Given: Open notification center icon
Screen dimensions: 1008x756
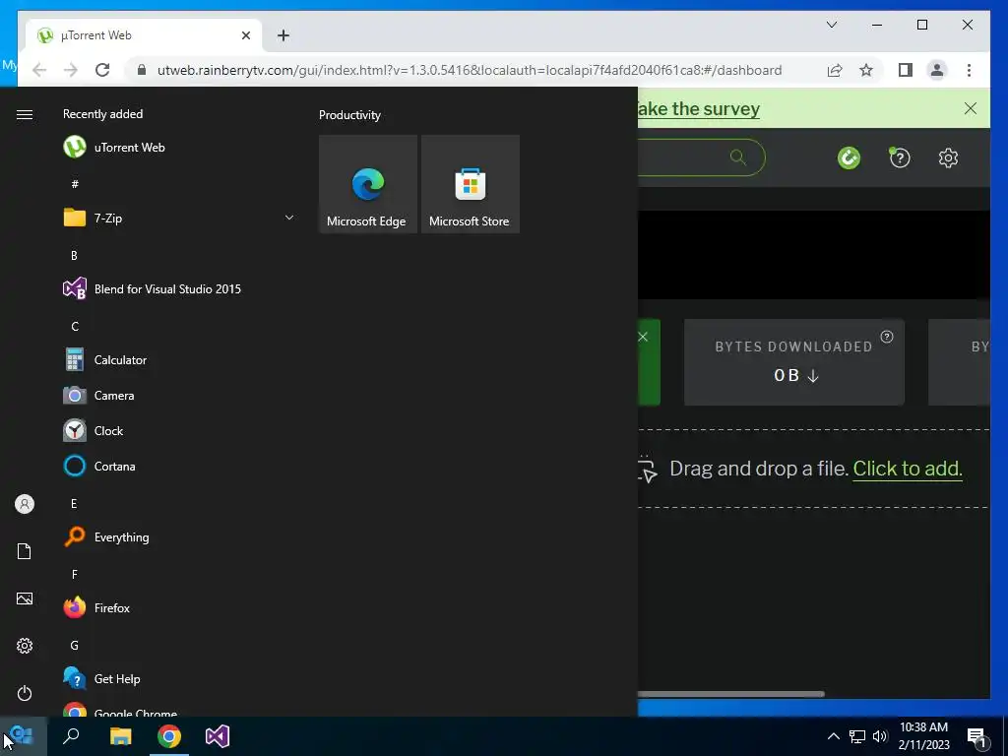Looking at the screenshot, I should 977,736.
